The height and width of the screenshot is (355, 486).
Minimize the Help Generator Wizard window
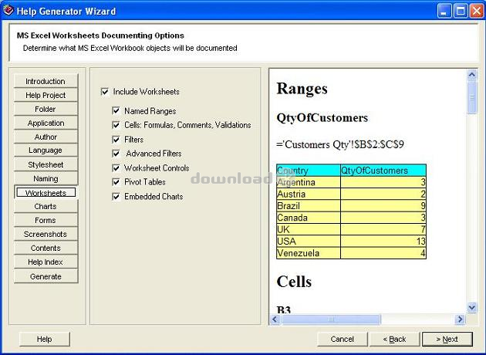444,12
